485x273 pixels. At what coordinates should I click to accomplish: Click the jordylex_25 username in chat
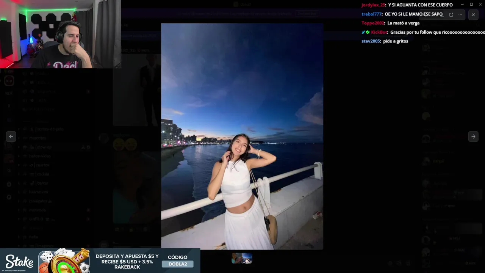click(373, 5)
